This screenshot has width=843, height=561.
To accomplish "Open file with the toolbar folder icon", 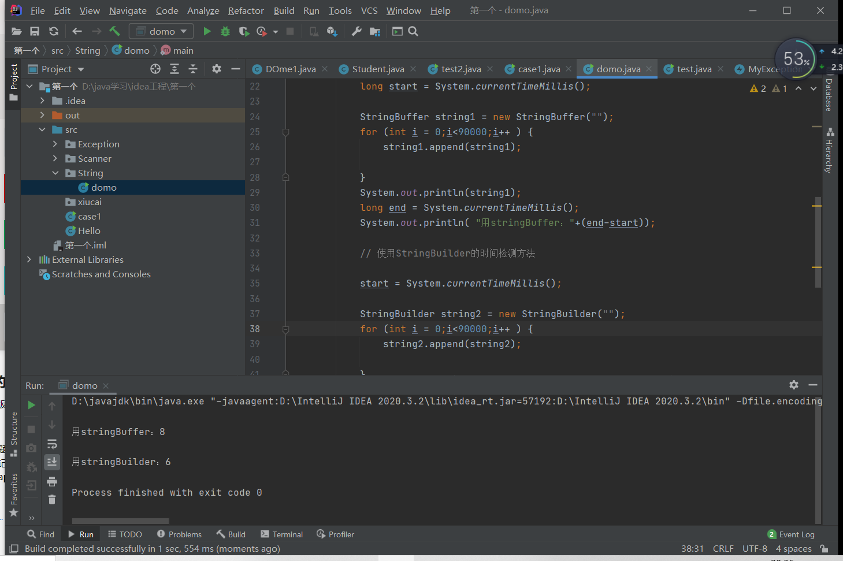I will [16, 31].
